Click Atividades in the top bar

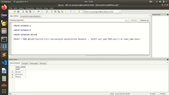coord(6,2)
